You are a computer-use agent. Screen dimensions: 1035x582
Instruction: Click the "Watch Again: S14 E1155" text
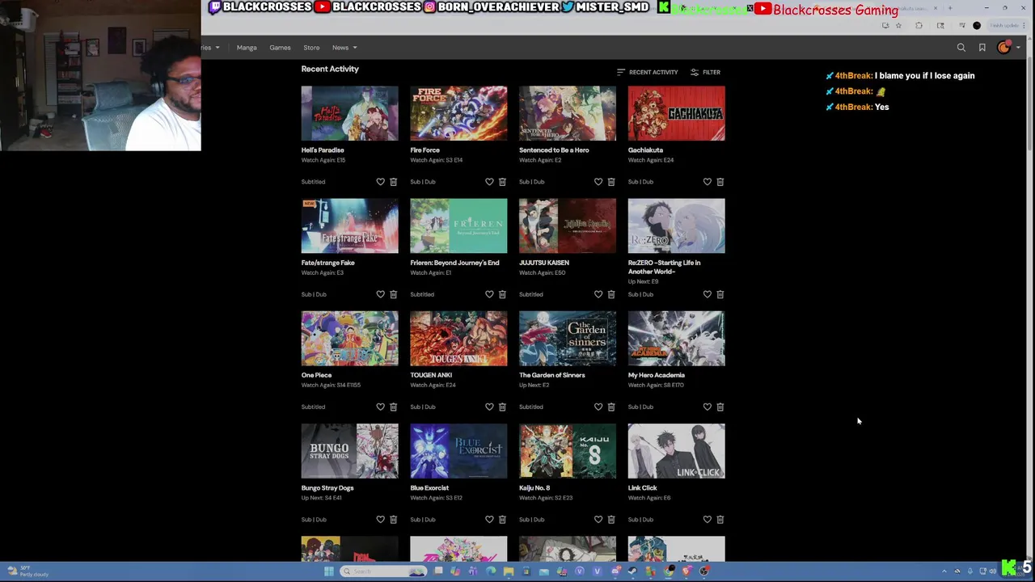pos(331,385)
